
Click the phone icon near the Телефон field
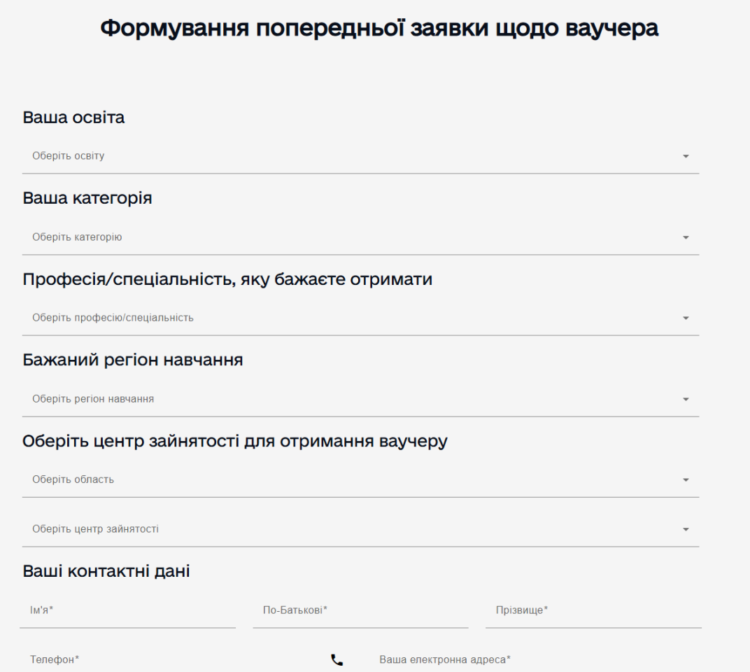point(338,659)
